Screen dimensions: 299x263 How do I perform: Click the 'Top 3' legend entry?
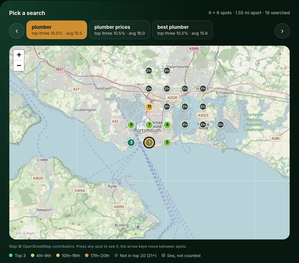(x=18, y=256)
